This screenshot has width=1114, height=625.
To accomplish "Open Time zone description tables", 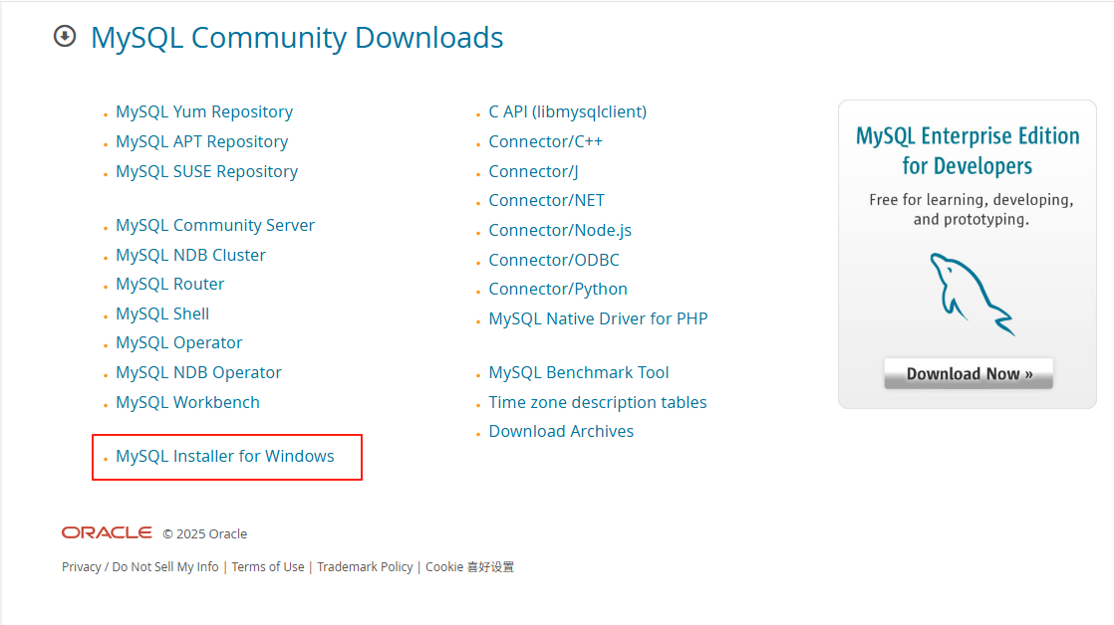I will (x=598, y=402).
